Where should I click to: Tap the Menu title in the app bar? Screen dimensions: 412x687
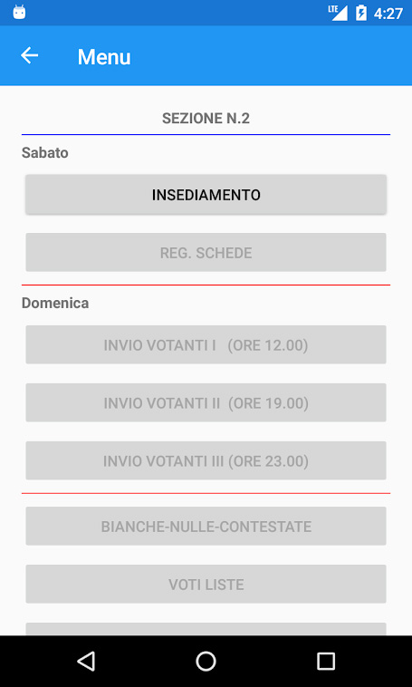coord(104,57)
